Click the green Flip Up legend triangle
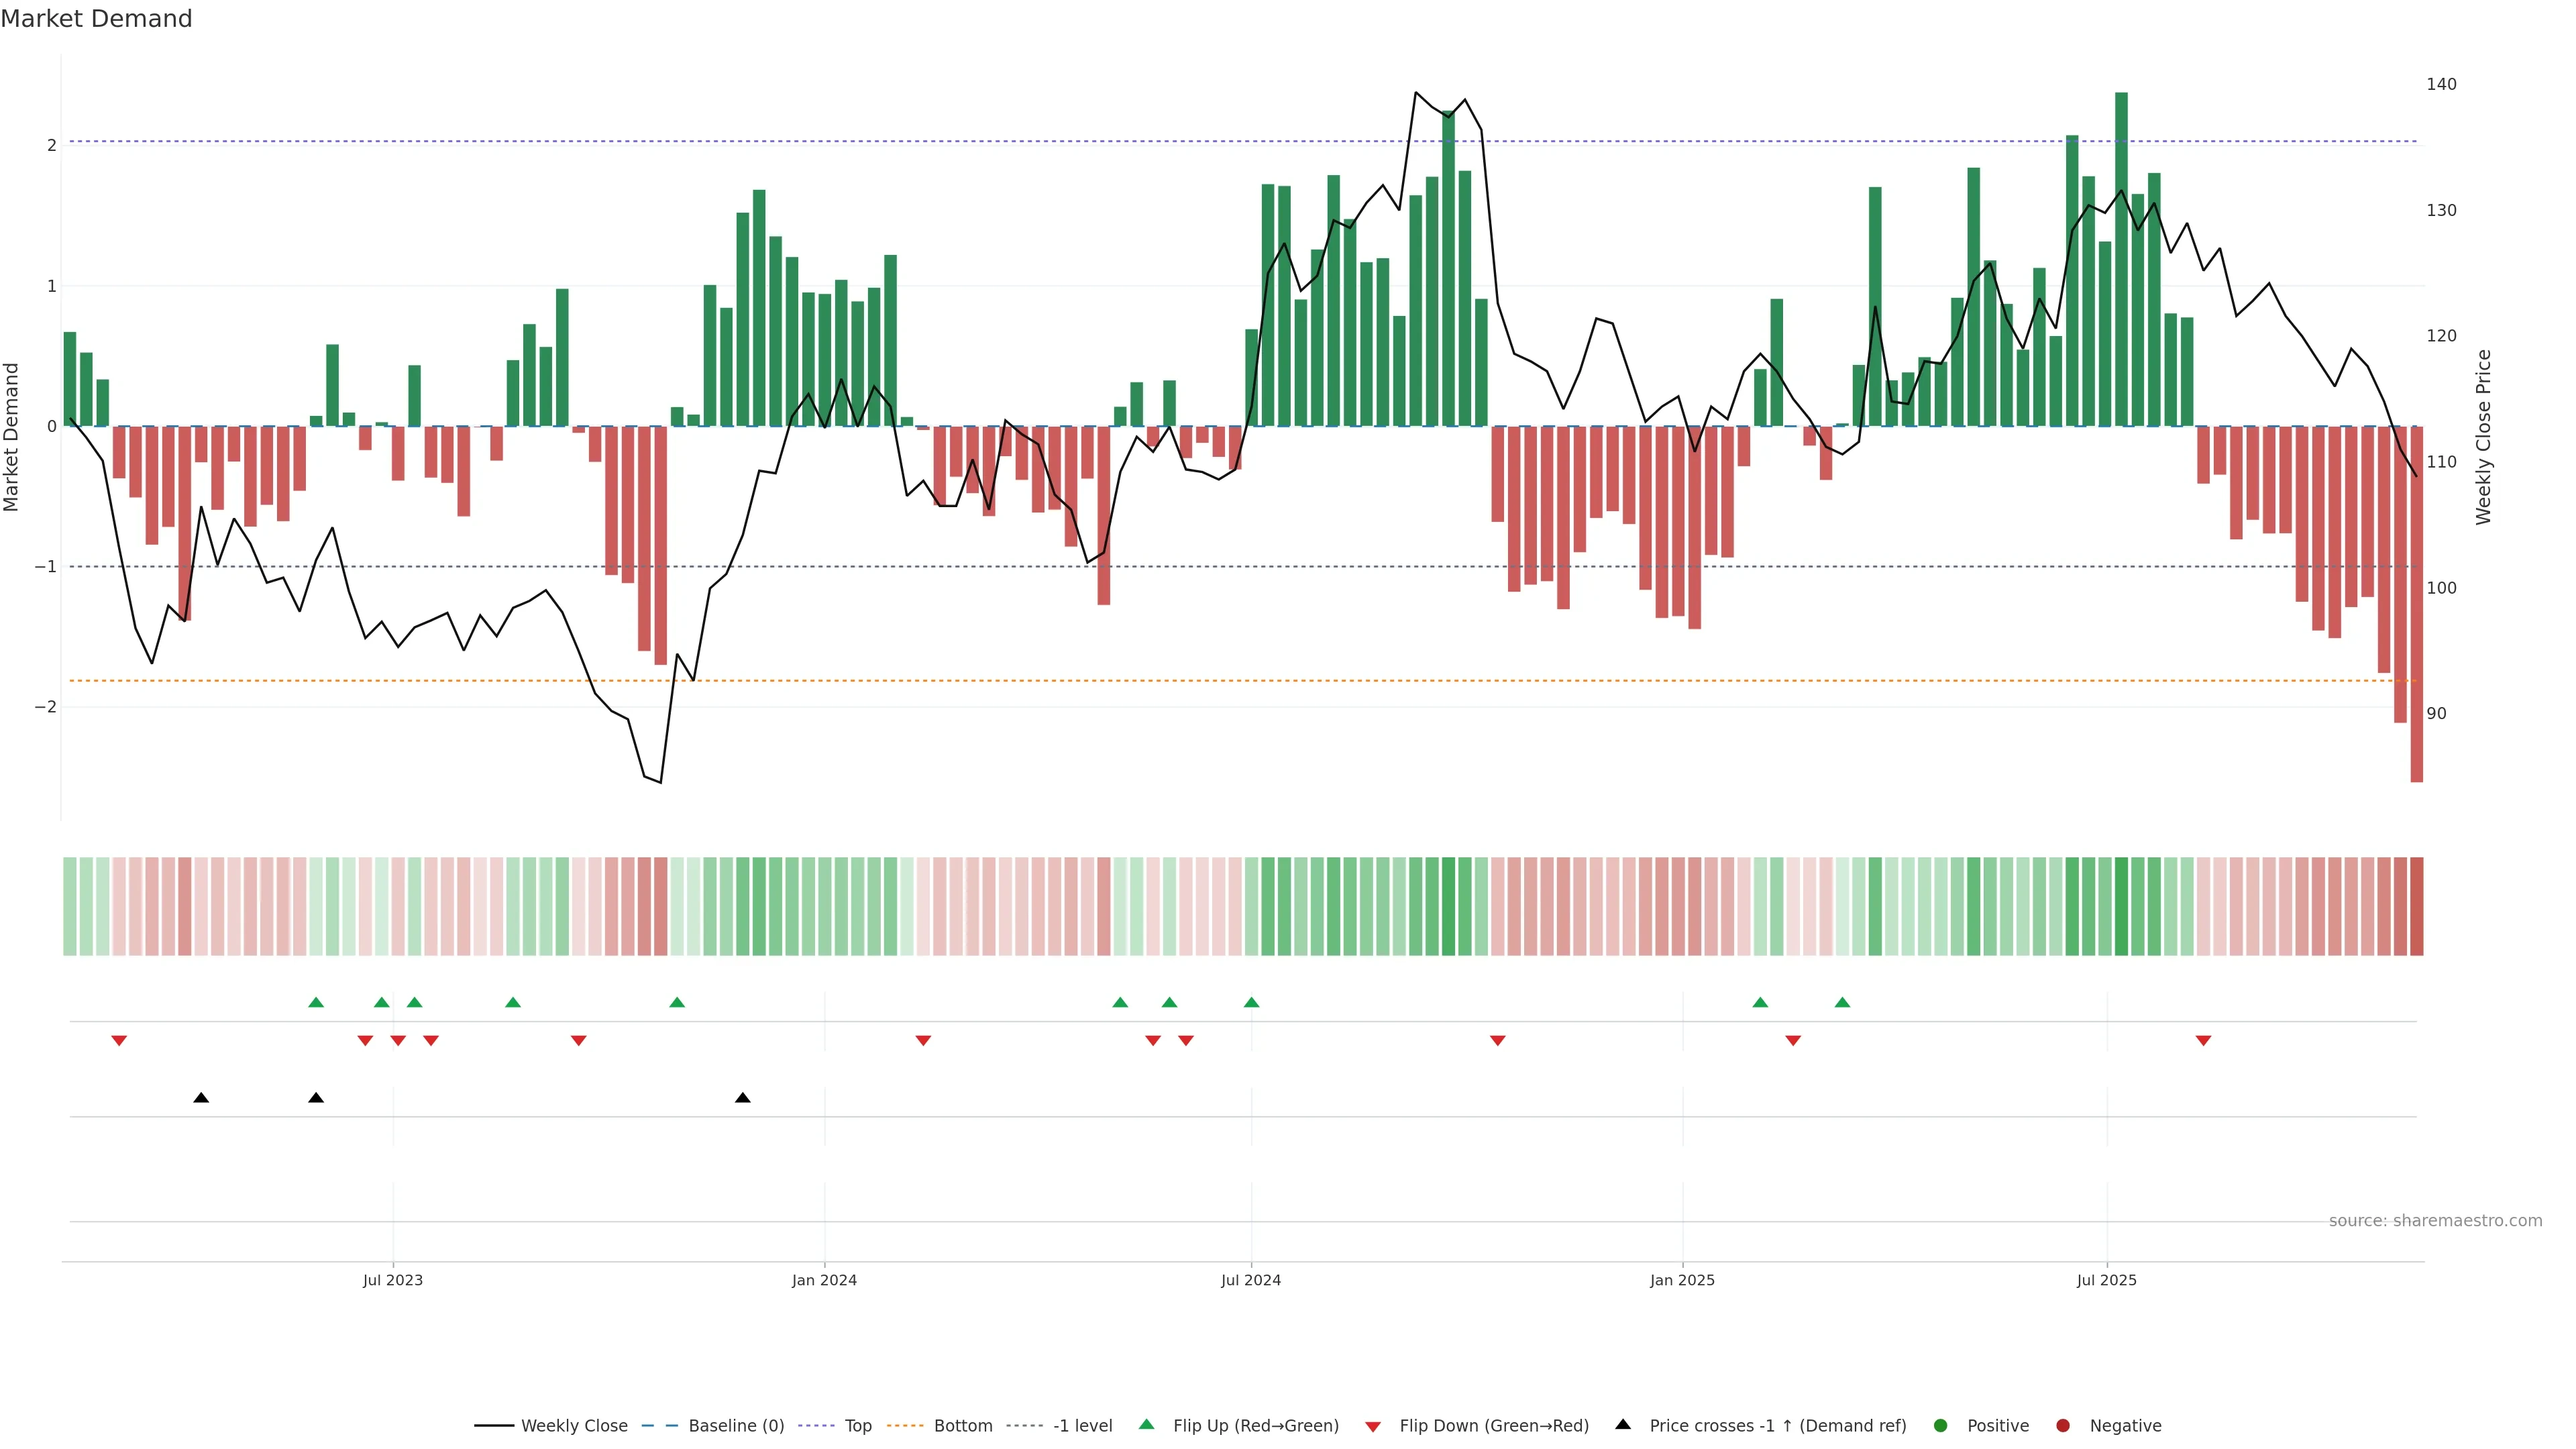The width and height of the screenshot is (2576, 1449). pyautogui.click(x=1147, y=1425)
